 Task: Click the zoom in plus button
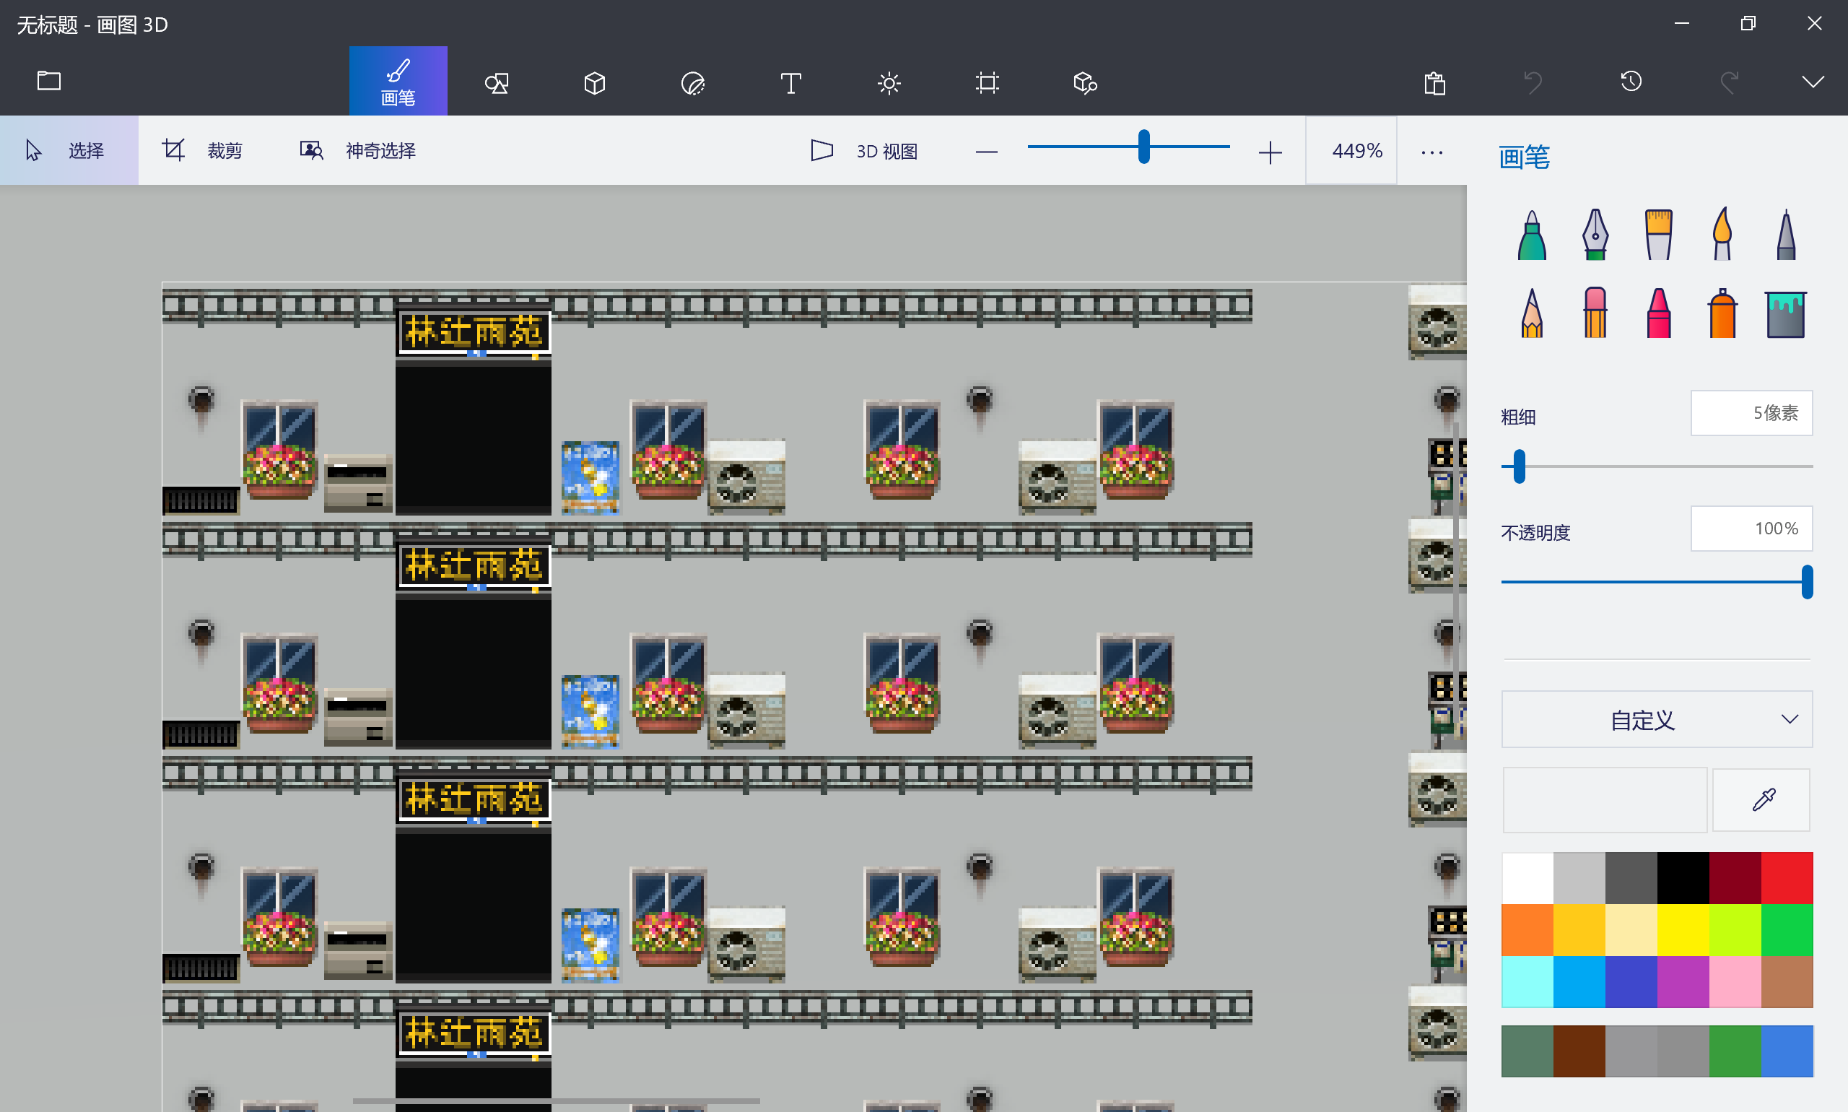click(1270, 152)
